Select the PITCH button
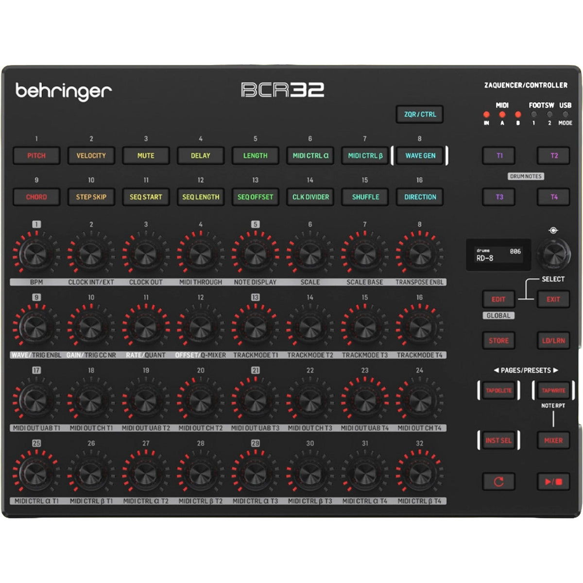The image size is (583, 583). 36,155
